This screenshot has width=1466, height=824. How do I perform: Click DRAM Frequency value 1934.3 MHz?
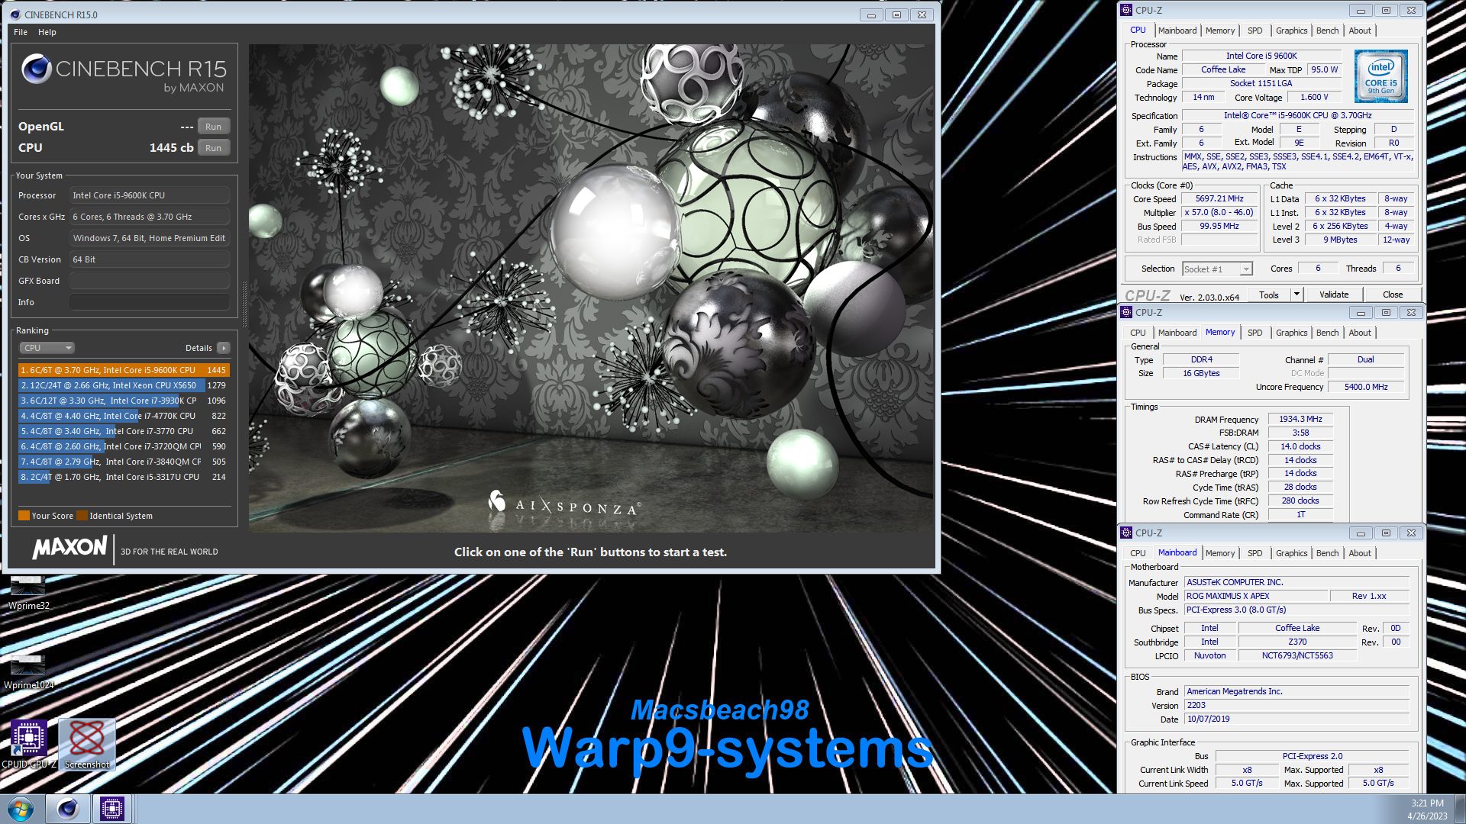1300,419
